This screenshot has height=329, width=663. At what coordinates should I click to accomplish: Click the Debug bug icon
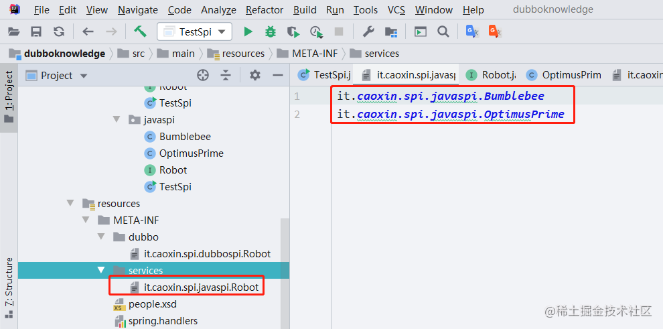[271, 31]
